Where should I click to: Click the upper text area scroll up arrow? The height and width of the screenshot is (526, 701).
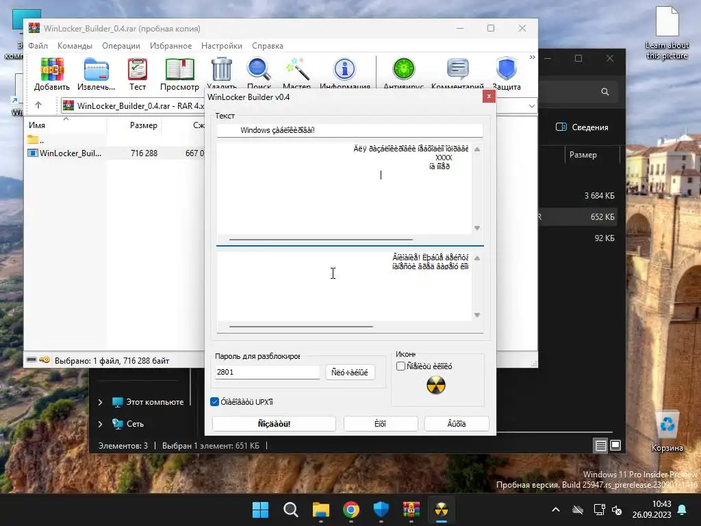tap(477, 149)
